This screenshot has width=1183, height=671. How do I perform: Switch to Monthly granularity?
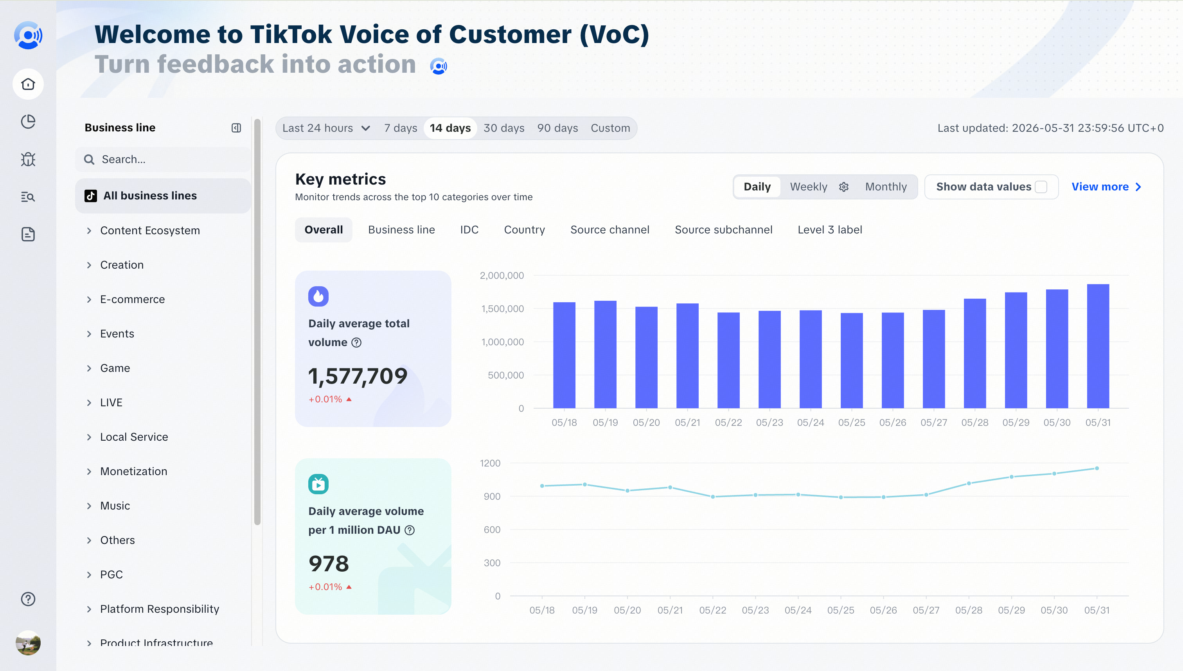click(886, 187)
